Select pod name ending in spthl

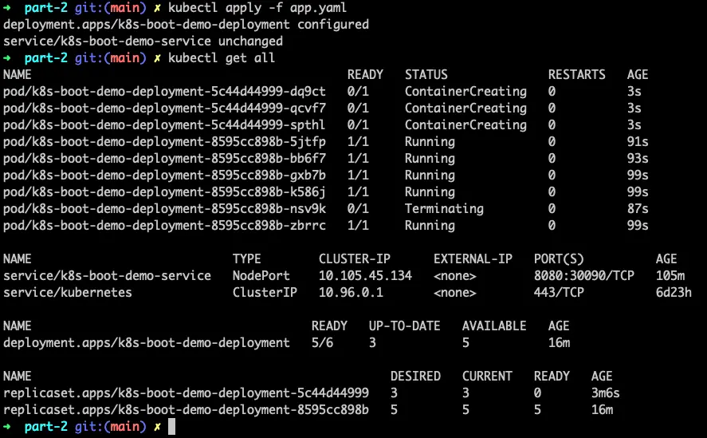click(x=164, y=124)
